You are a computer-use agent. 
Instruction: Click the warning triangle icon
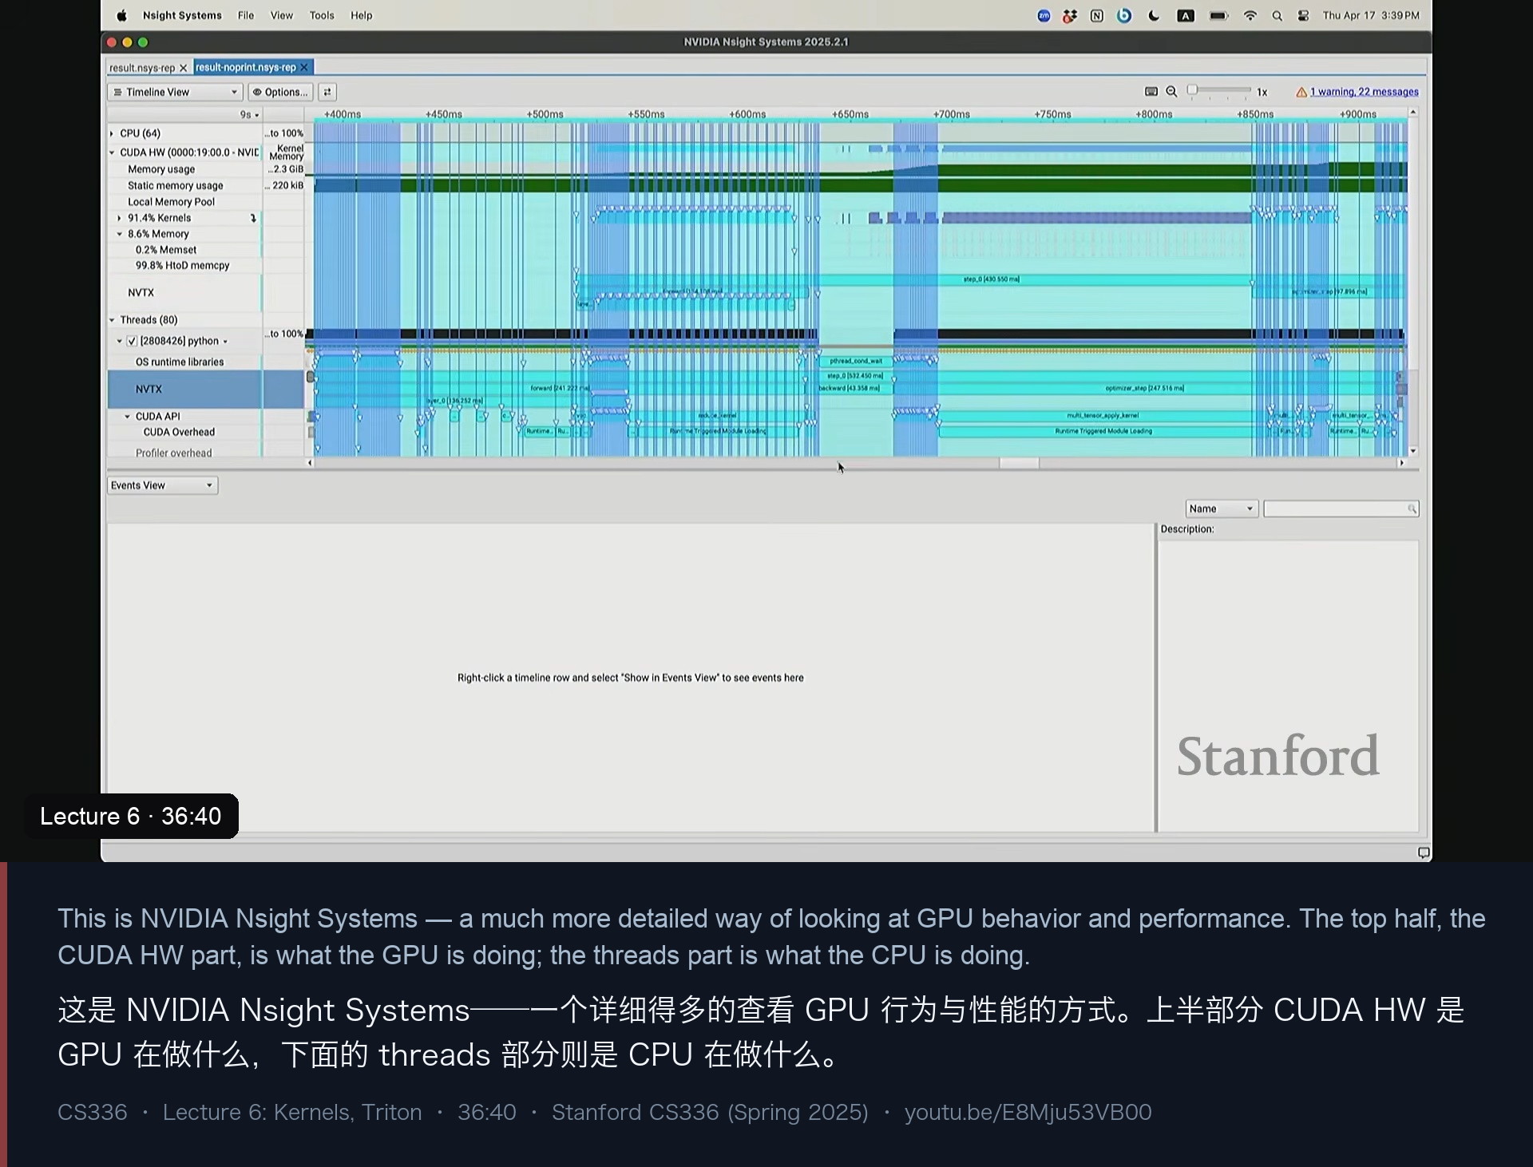[1301, 92]
